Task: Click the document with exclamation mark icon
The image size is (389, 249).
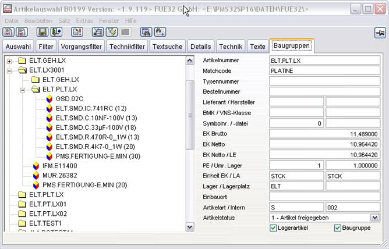Action: click(x=77, y=32)
